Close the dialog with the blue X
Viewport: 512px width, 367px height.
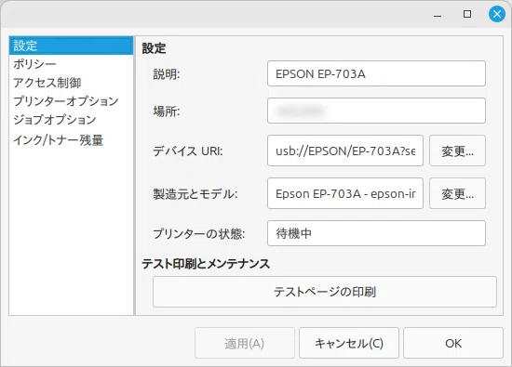coord(497,14)
